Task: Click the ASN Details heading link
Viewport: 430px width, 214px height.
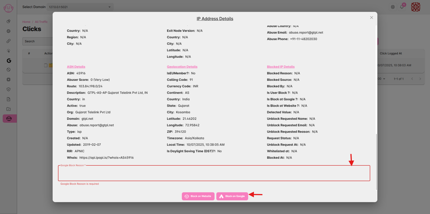Action: pos(76,67)
